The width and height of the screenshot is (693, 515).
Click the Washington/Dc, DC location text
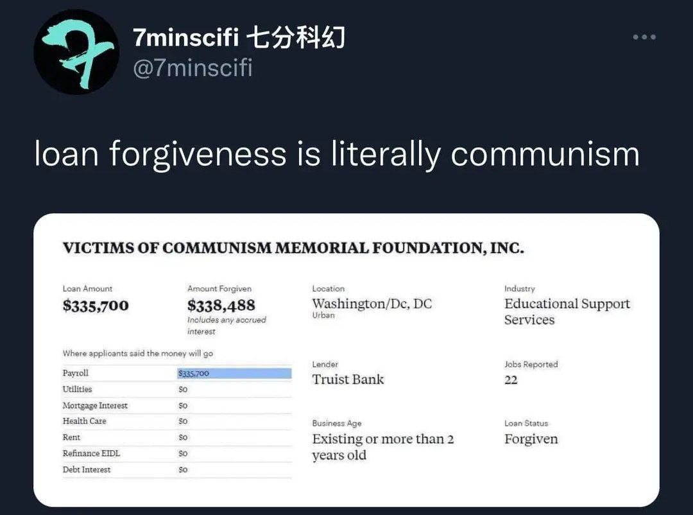click(x=372, y=304)
